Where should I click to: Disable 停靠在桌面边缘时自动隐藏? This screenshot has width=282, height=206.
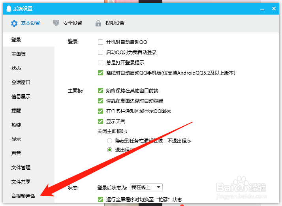click(101, 101)
